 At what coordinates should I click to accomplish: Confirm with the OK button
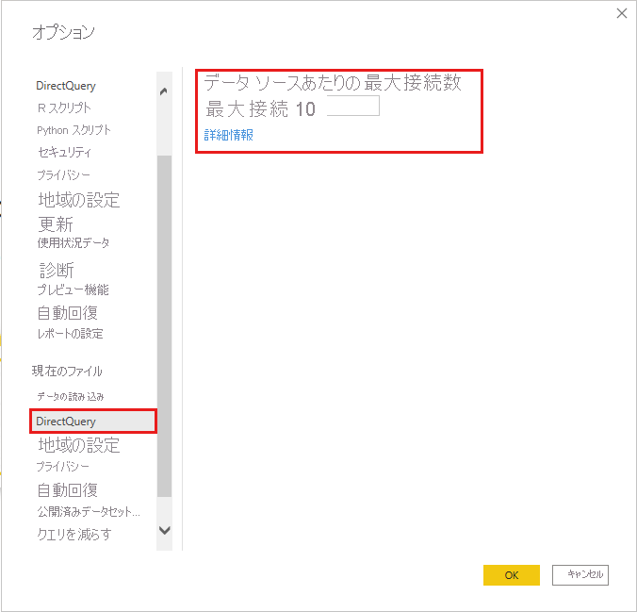pos(512,575)
